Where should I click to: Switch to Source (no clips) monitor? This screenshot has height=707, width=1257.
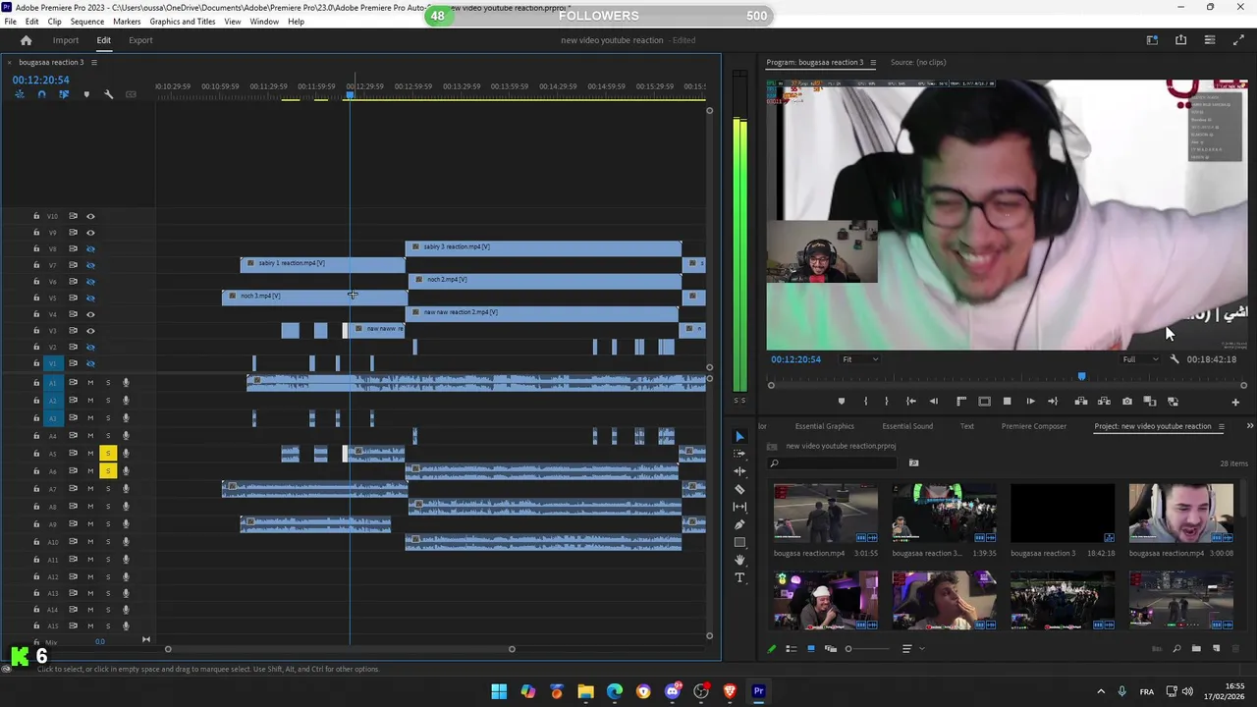point(918,62)
